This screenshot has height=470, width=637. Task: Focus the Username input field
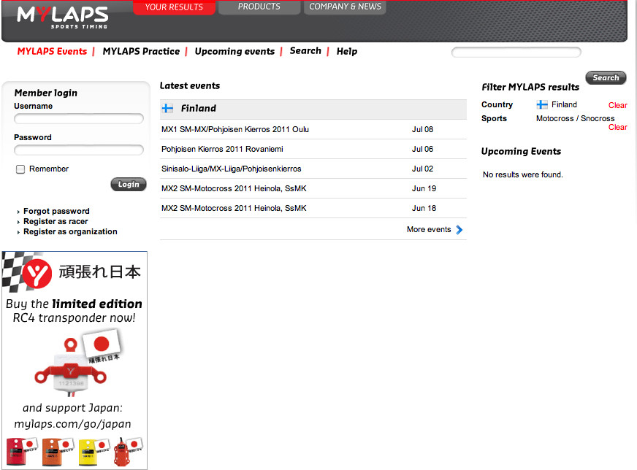79,118
